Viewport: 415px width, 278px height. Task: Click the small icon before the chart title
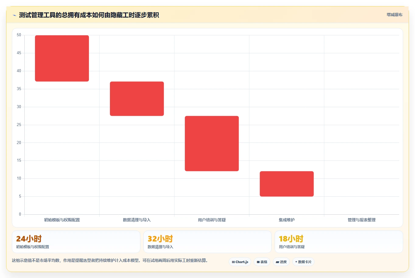coord(14,15)
